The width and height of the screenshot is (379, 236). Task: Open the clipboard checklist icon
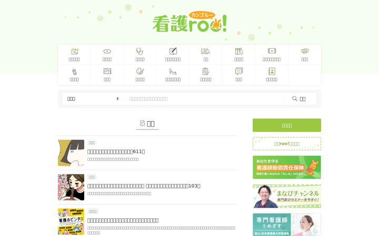(206, 71)
